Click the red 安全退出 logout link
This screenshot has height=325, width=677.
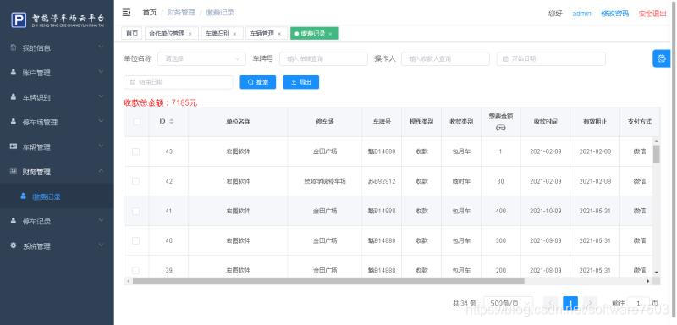pos(652,14)
